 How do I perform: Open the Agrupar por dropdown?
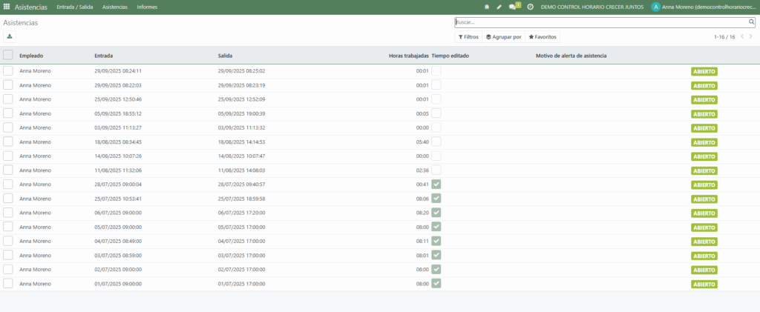point(503,37)
